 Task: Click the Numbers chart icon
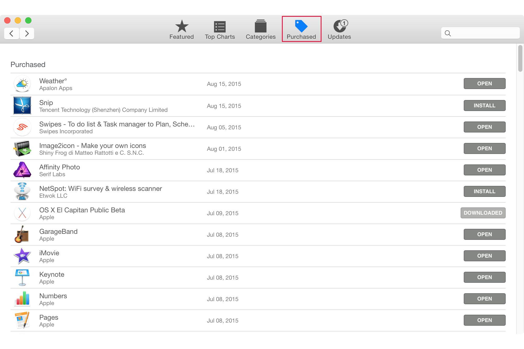(x=22, y=299)
